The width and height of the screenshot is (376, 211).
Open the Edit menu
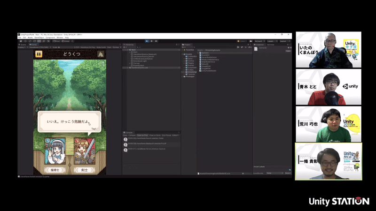pos(24,38)
